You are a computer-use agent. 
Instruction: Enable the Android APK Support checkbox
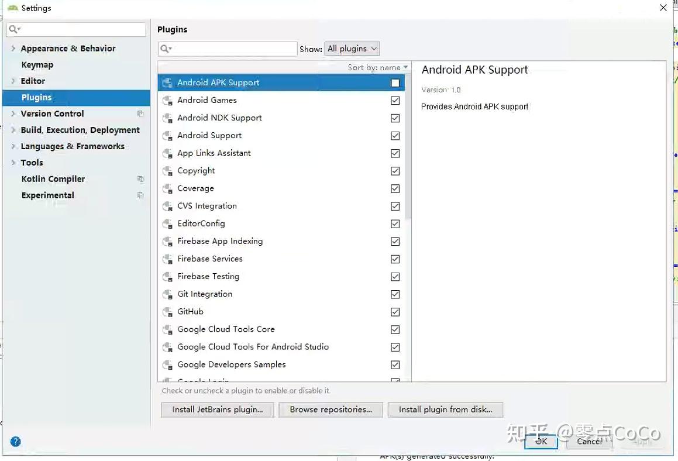click(395, 83)
